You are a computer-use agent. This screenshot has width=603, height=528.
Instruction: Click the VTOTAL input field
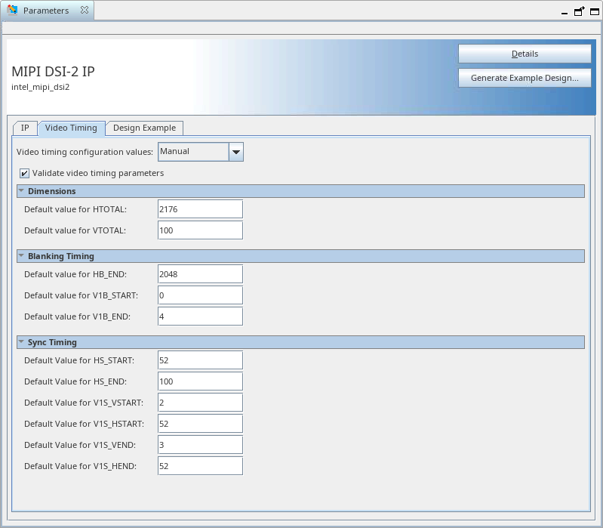click(x=200, y=230)
